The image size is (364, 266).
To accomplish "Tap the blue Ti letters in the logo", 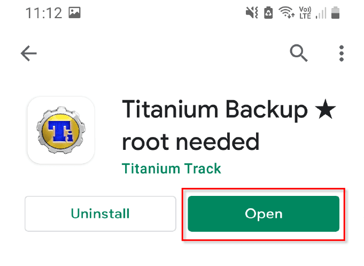I will pyautogui.click(x=60, y=131).
